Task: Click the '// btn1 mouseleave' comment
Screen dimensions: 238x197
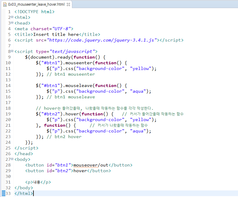Action: click(71, 97)
